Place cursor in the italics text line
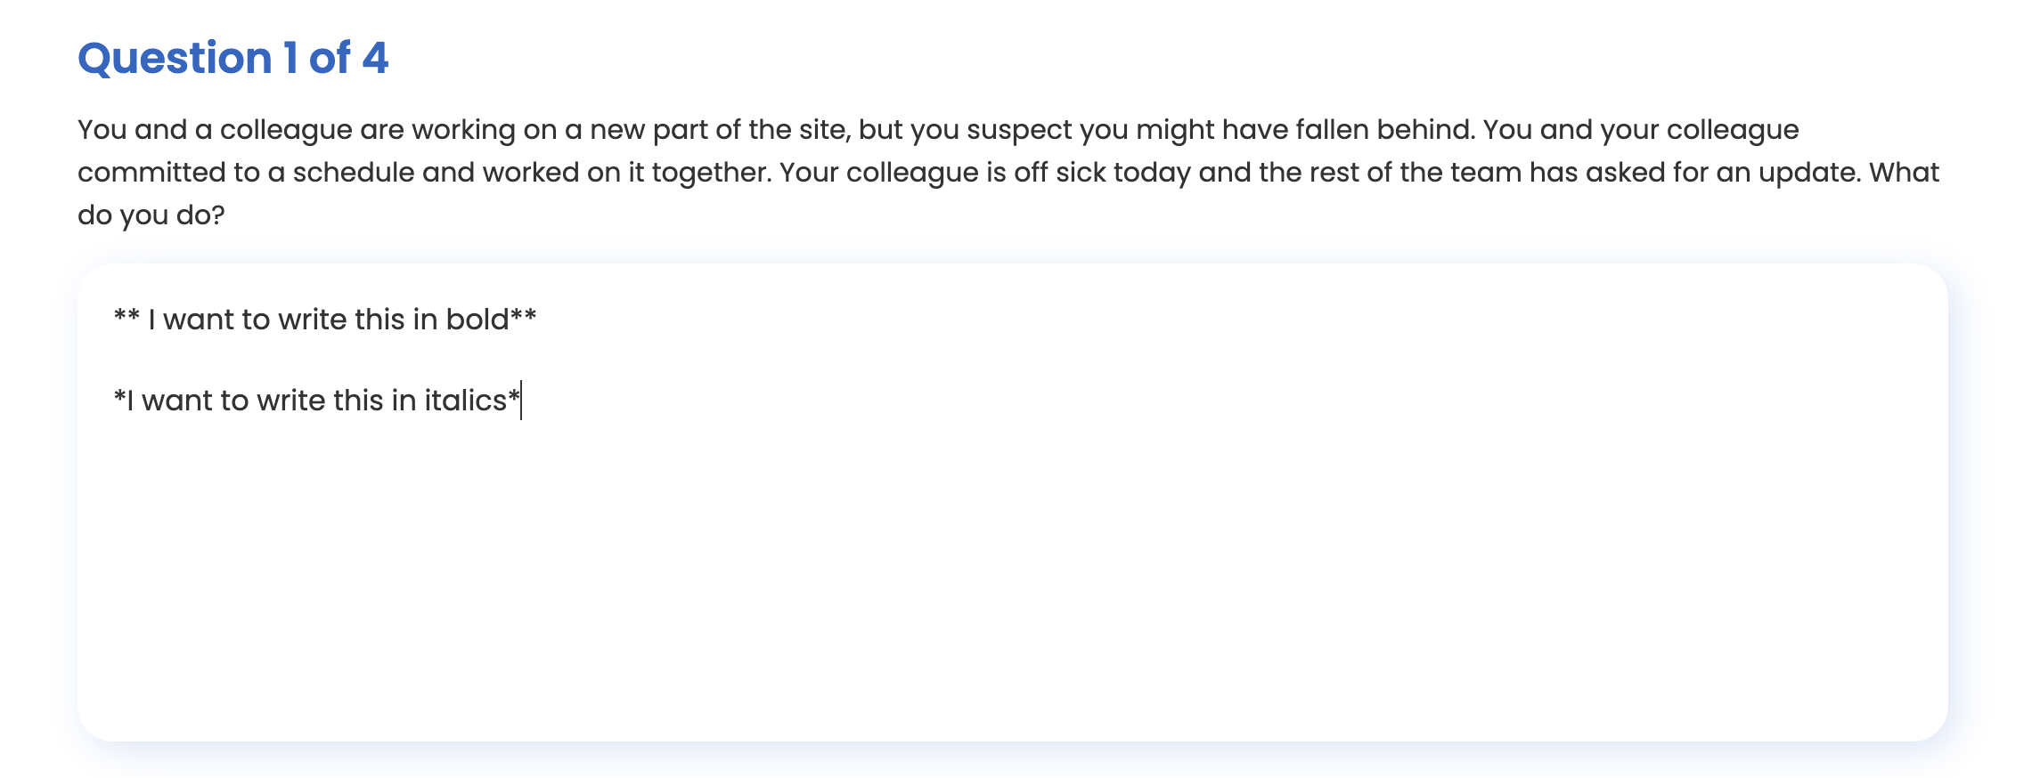Screen dimensions: 2040x778 317,401
